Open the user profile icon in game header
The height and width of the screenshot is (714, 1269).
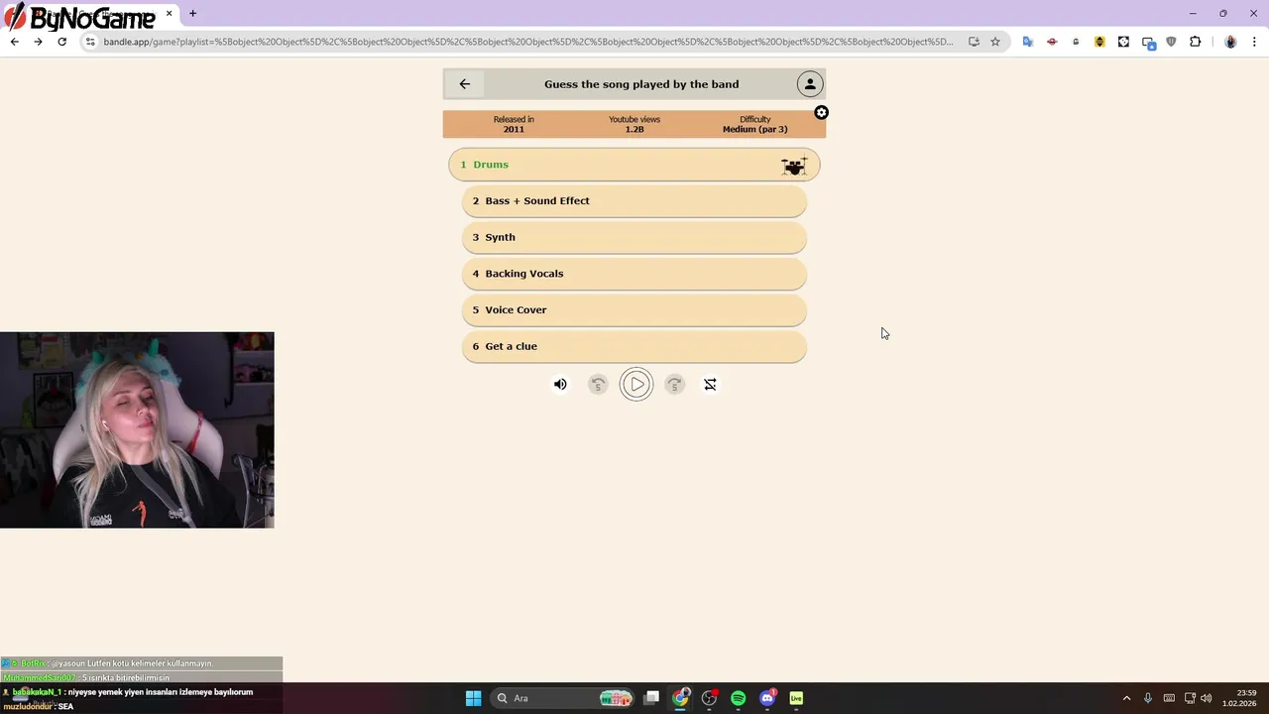click(x=810, y=84)
